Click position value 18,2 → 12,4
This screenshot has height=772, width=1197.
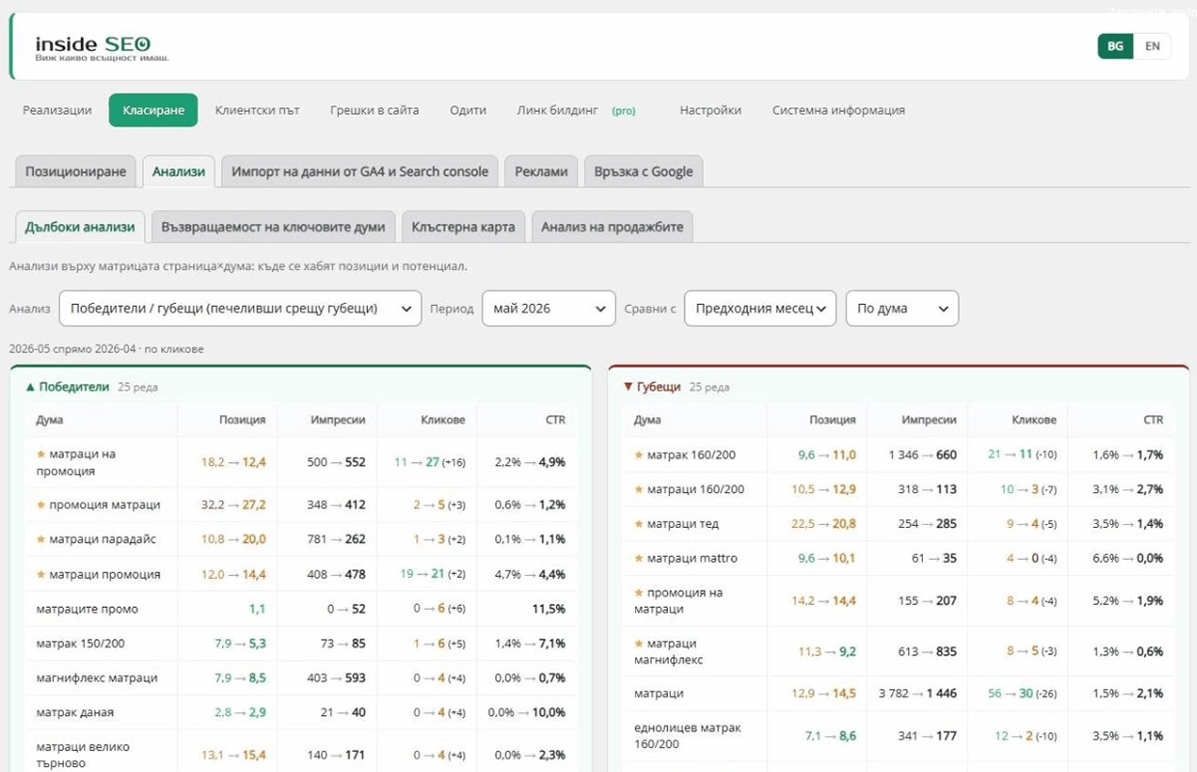tap(233, 462)
